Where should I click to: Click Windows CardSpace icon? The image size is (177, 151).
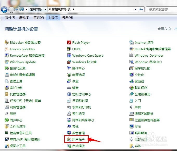[x=69, y=55]
